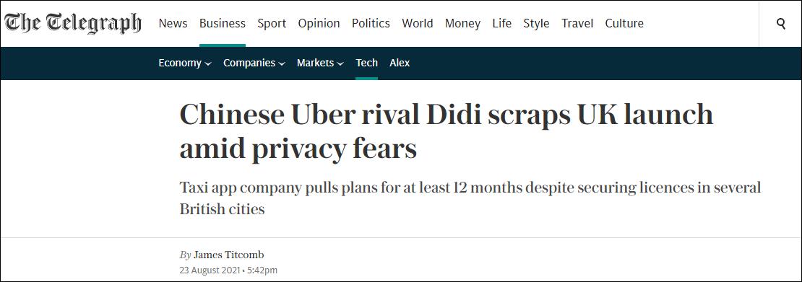Image resolution: width=802 pixels, height=282 pixels.
Task: Select the Tech subsection tab
Action: click(x=367, y=63)
